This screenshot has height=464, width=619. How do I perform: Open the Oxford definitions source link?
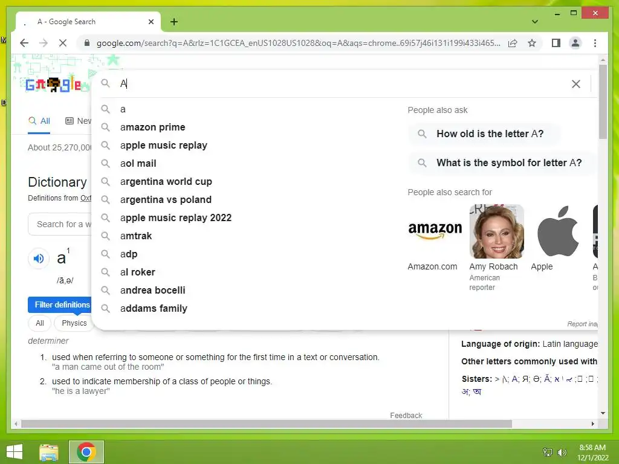coord(86,198)
